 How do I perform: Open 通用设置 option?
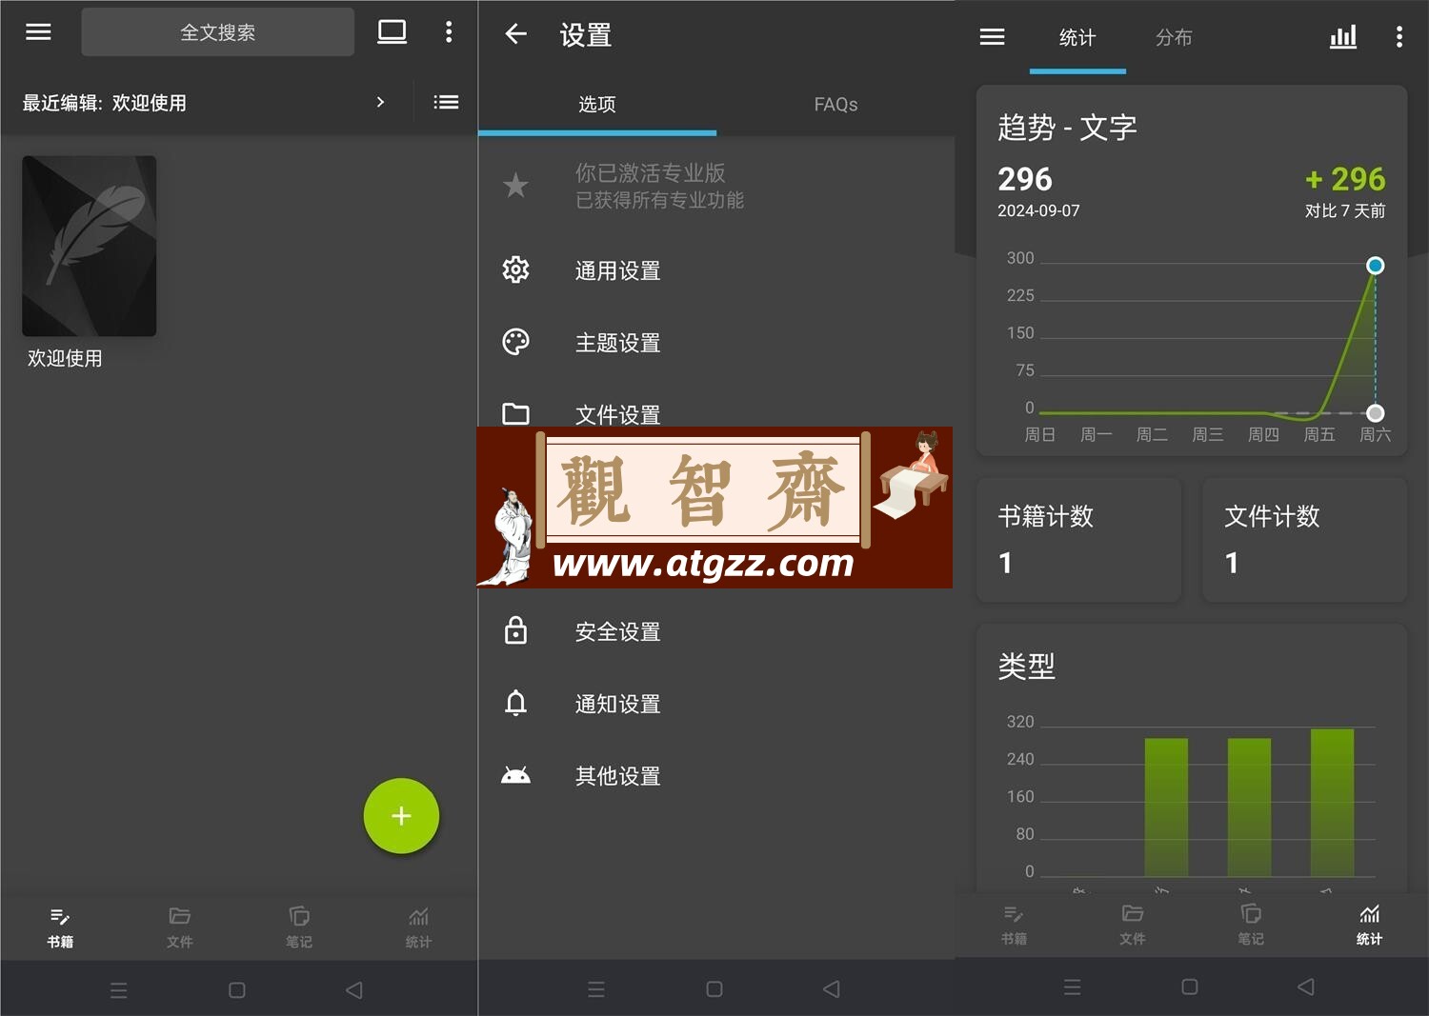(x=716, y=270)
